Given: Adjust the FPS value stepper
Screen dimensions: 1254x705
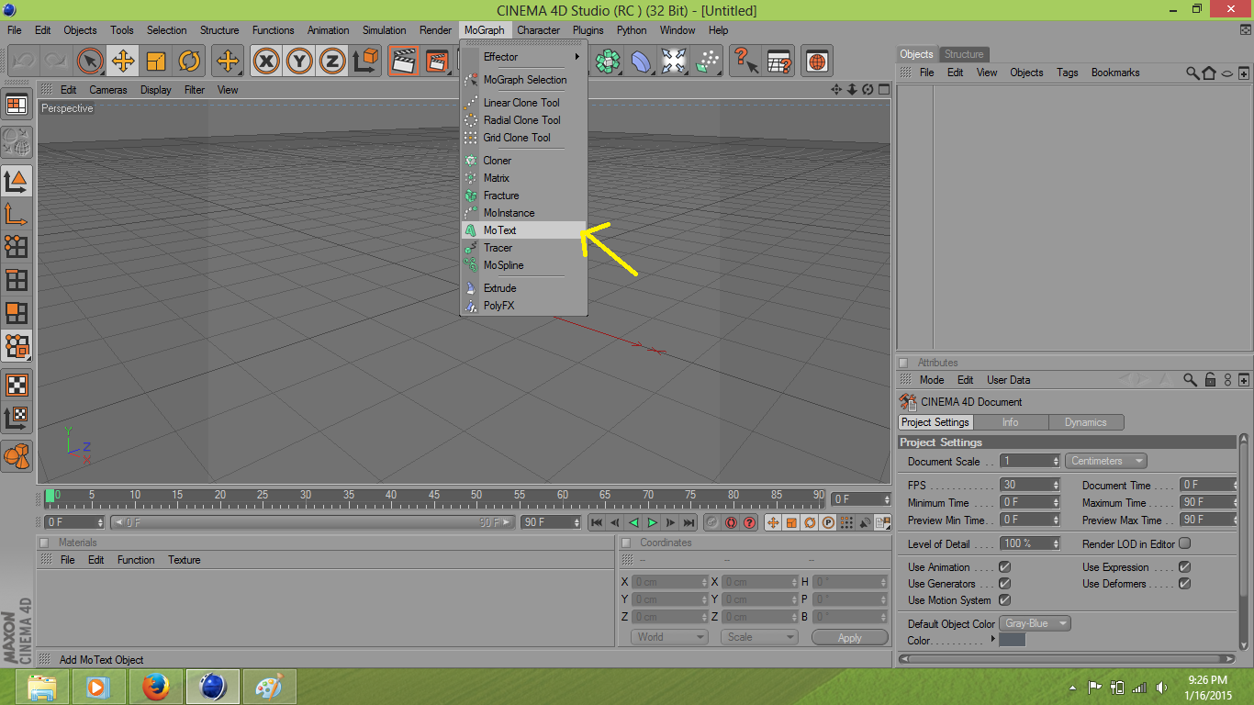Looking at the screenshot, I should [1056, 485].
